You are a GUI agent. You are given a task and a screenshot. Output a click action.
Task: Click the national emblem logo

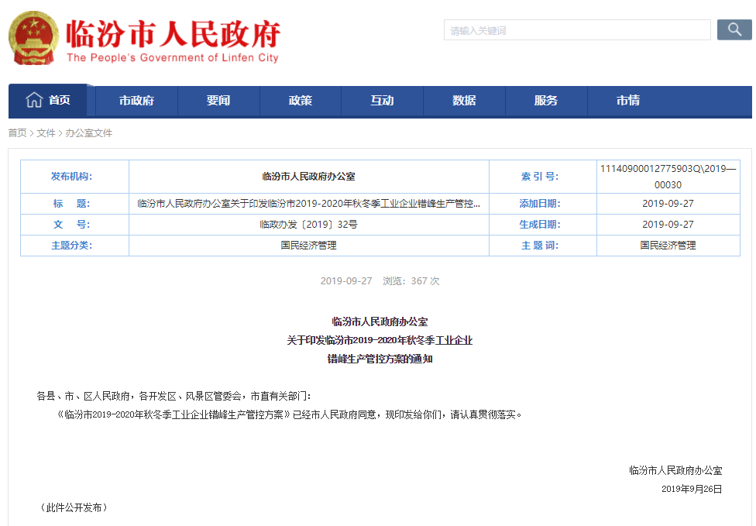coord(33,38)
